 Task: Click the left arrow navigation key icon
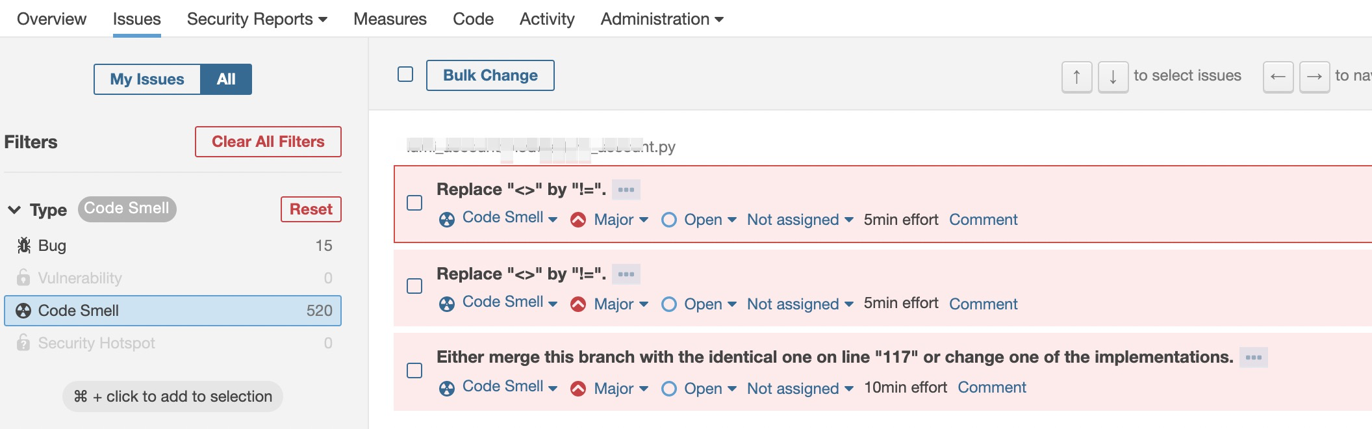point(1278,77)
